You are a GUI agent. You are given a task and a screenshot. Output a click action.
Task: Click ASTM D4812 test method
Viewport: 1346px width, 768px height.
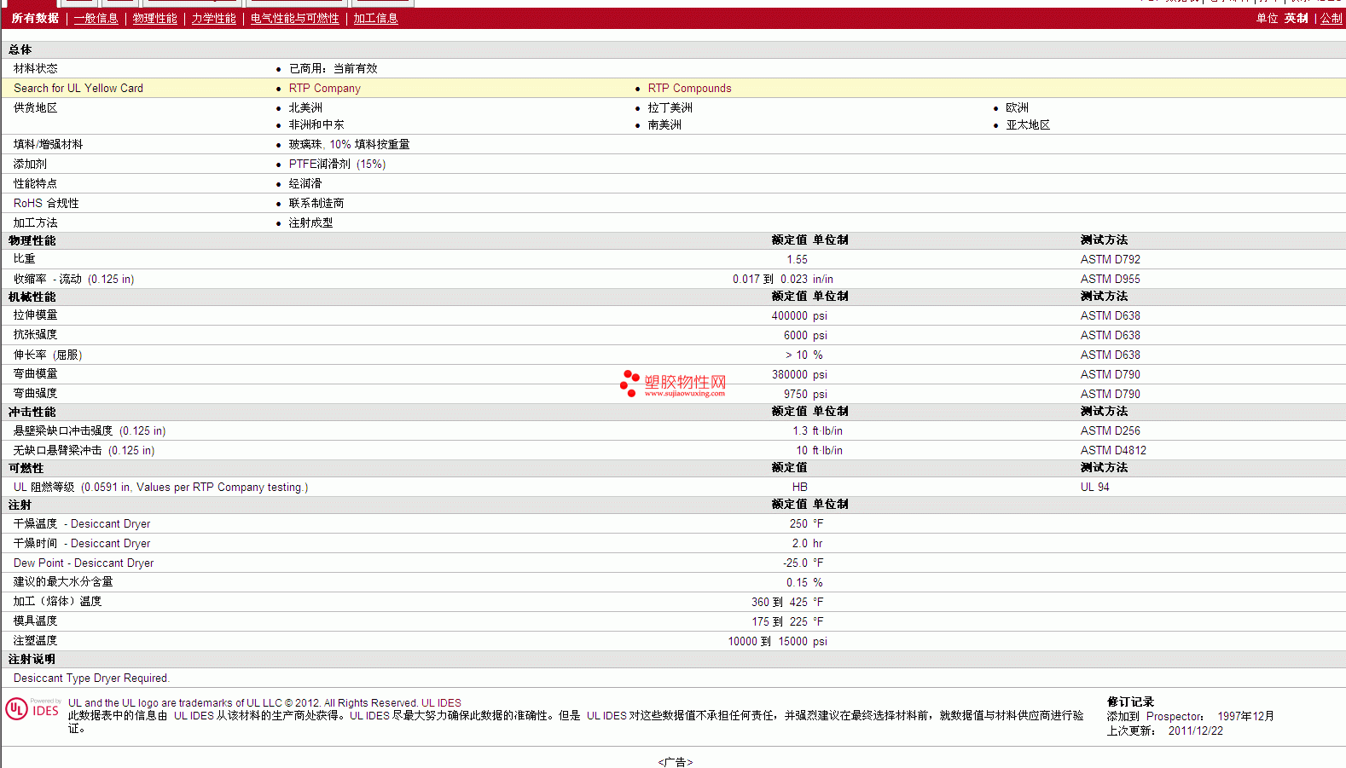1113,450
